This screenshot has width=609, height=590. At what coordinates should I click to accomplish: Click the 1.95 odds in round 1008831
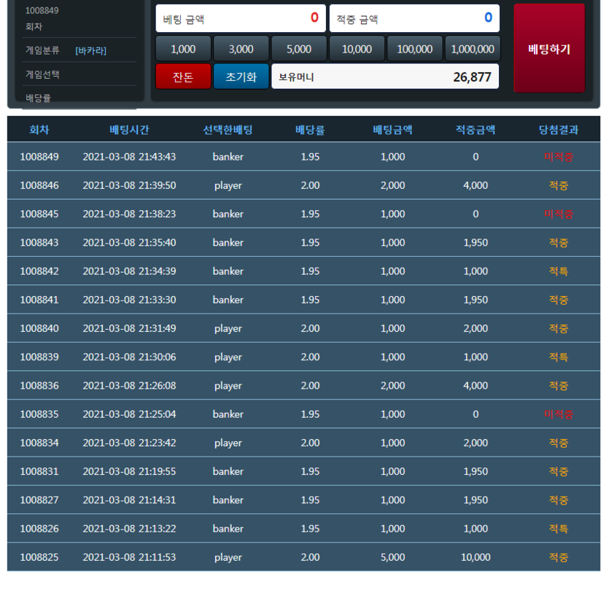310,472
